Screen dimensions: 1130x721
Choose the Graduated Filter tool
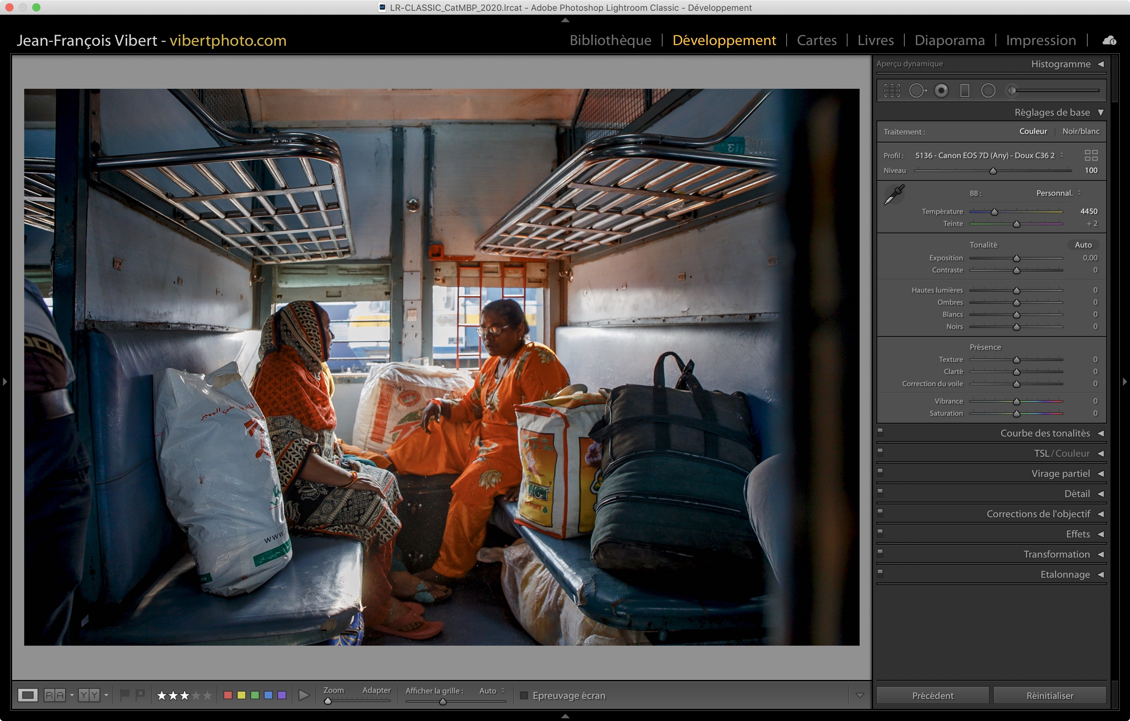964,90
